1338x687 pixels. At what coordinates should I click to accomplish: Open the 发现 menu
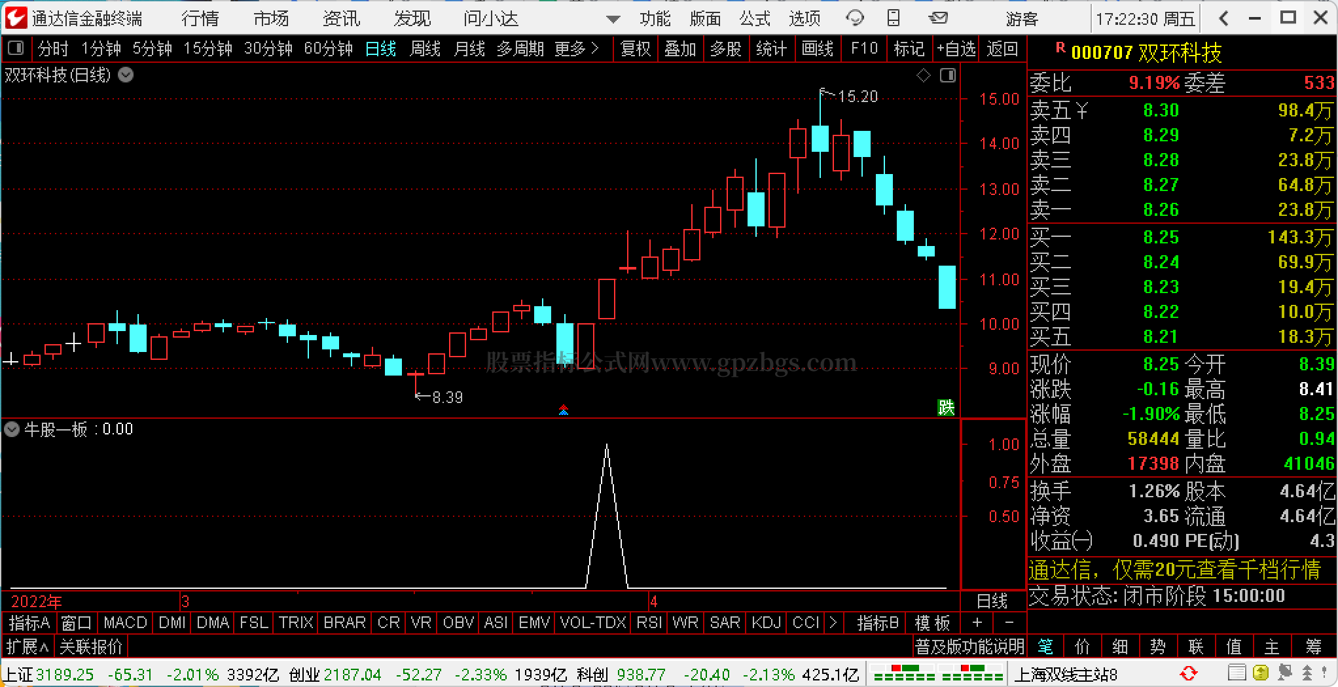(x=412, y=18)
